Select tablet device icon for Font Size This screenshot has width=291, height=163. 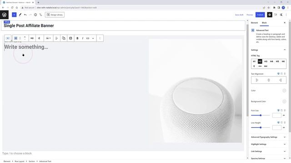281,110
